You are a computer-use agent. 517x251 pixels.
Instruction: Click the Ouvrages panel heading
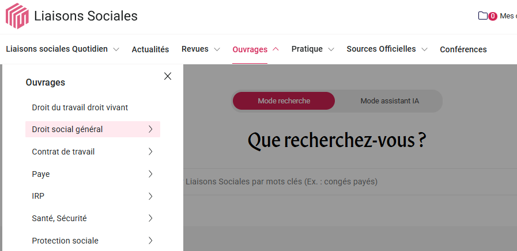coord(46,83)
